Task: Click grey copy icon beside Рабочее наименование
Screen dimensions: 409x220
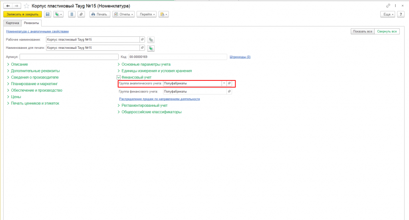Action: pyautogui.click(x=151, y=40)
